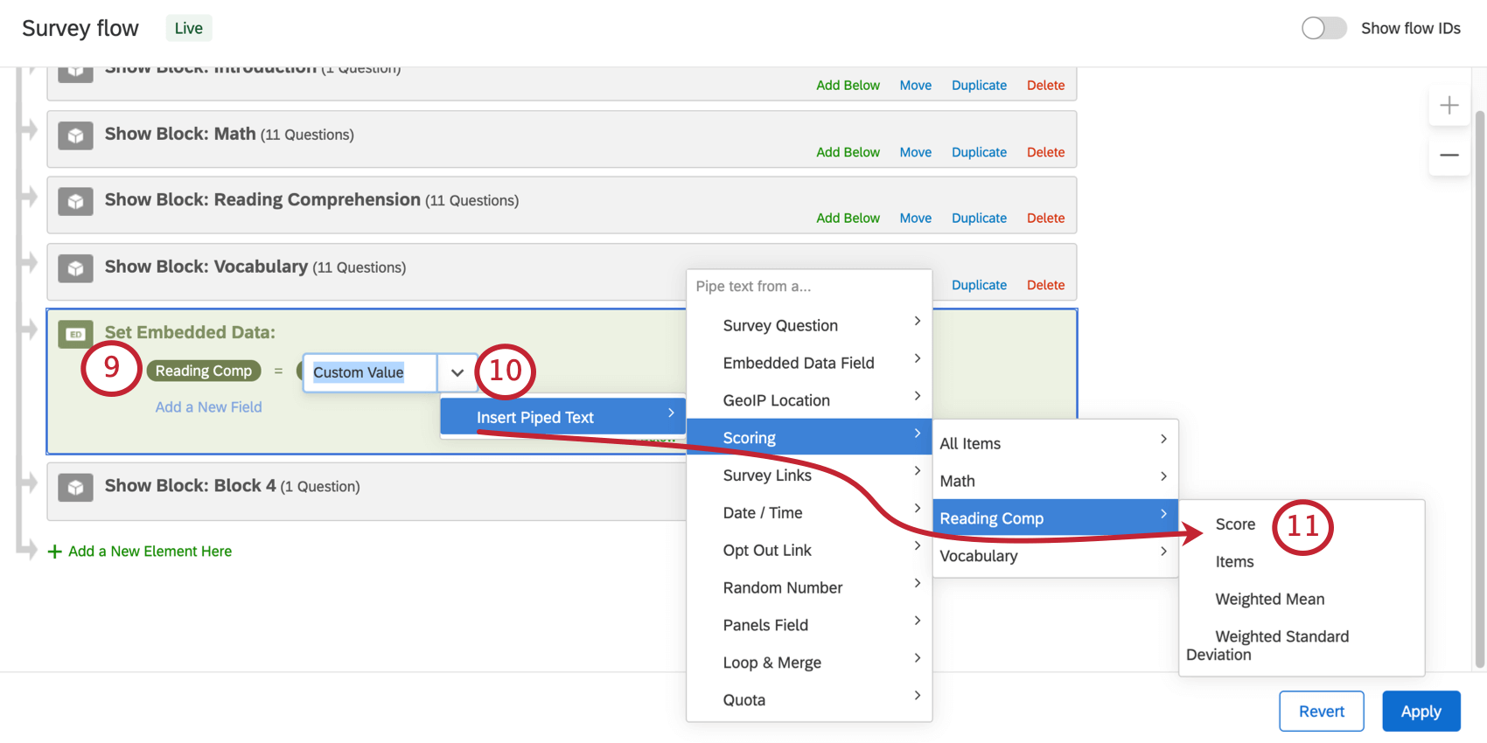
Task: Click the Math block cube icon
Action: pyautogui.click(x=75, y=135)
